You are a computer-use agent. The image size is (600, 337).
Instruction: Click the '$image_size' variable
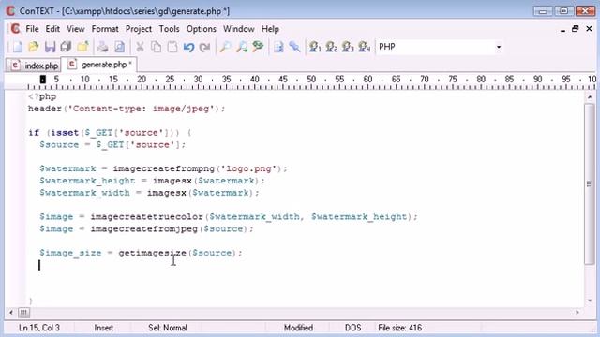(70, 253)
